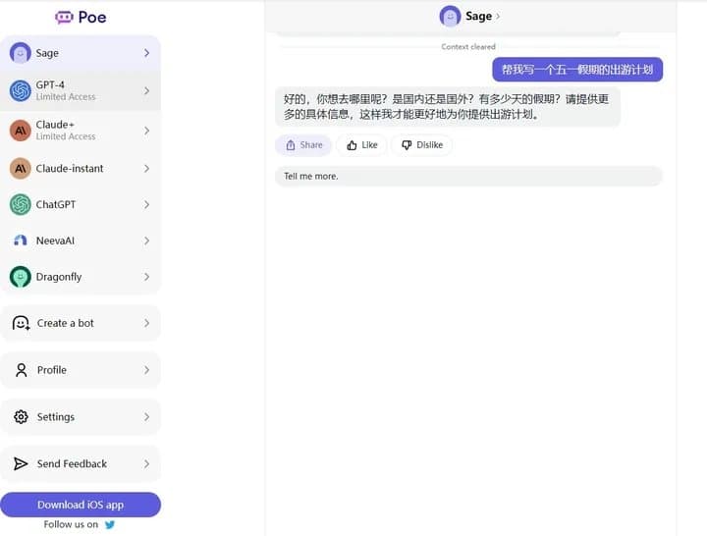Screen dimensions: 707x536
Task: Click the Poe wordmark text
Action: [x=92, y=17]
